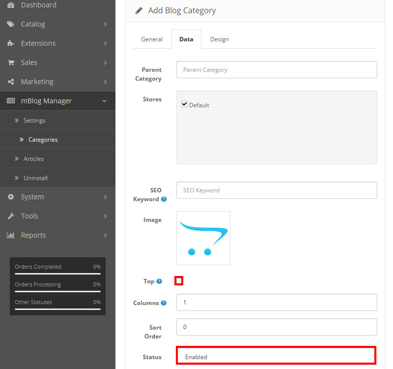Click the SEO Keyword help icon
Viewport: 393px width, 369px height.
coord(164,199)
